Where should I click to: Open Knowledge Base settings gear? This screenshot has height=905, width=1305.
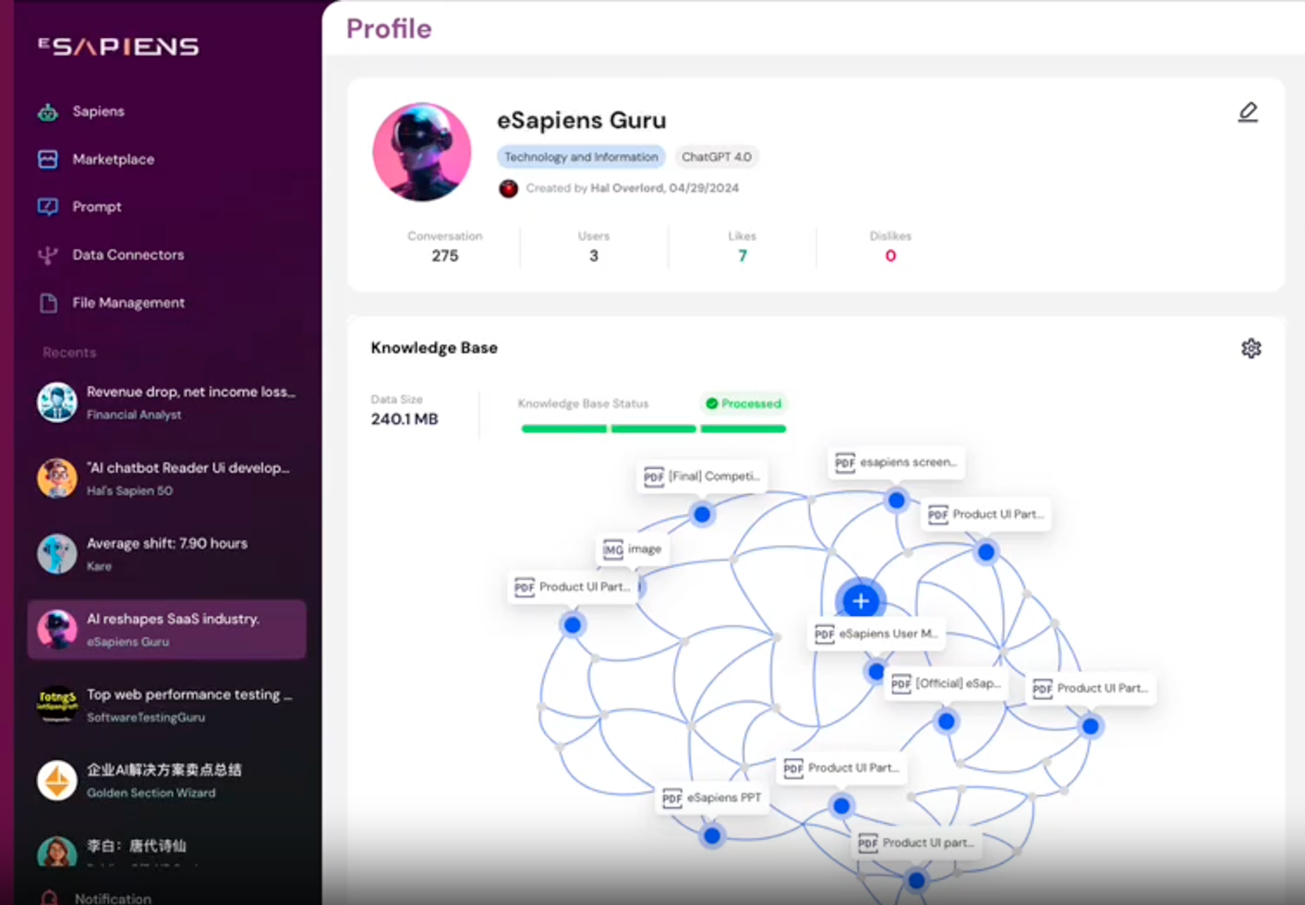(1251, 348)
